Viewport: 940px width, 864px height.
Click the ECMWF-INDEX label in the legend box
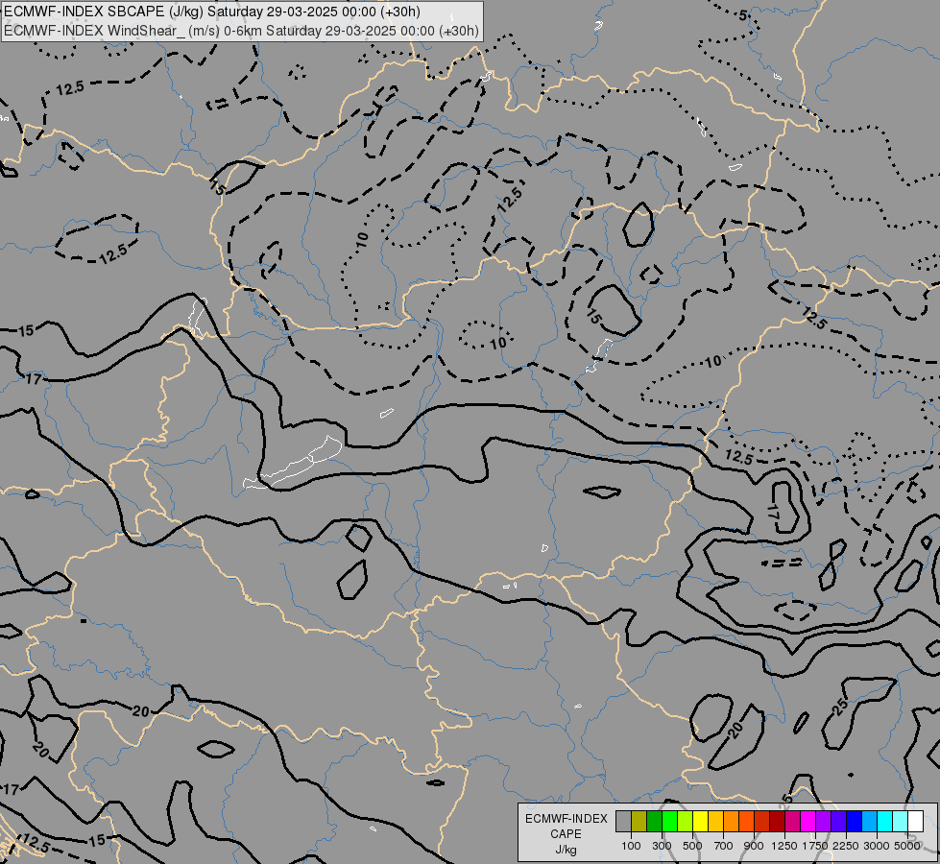(x=566, y=819)
